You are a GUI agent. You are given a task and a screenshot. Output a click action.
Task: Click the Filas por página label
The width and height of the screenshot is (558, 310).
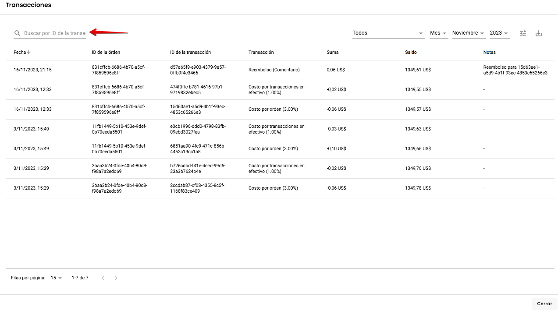click(28, 278)
